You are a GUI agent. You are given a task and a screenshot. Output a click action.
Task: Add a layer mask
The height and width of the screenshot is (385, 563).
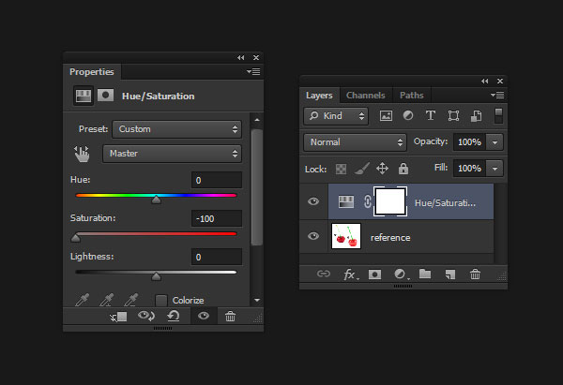click(x=374, y=274)
